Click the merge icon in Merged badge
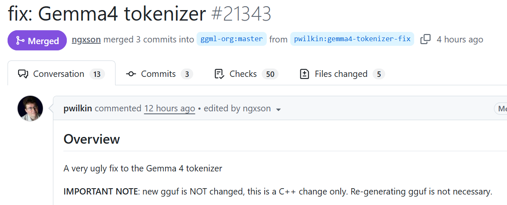The image size is (507, 205). pos(20,41)
